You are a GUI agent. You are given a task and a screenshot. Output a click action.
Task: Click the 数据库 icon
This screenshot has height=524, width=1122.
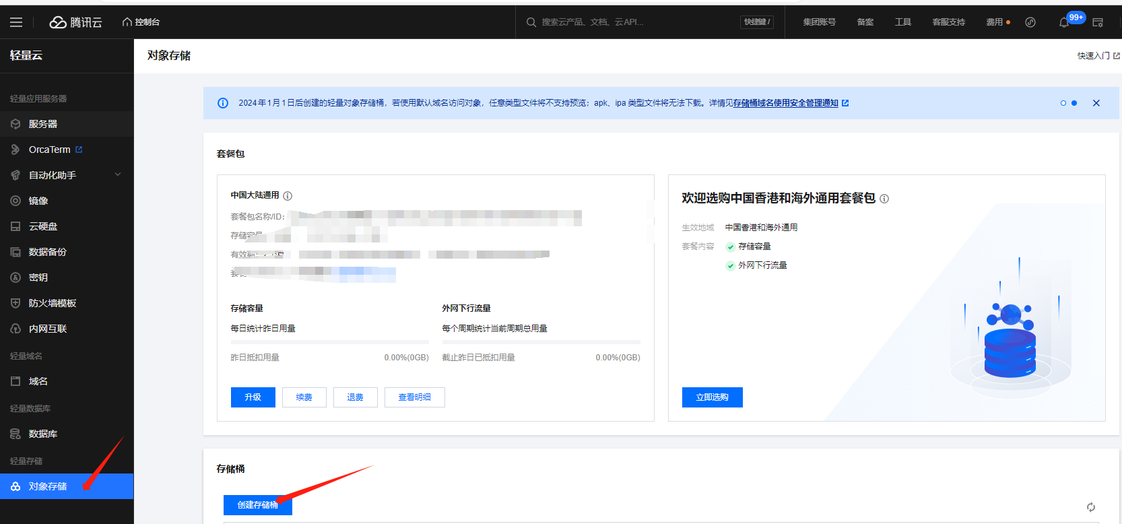(x=15, y=434)
